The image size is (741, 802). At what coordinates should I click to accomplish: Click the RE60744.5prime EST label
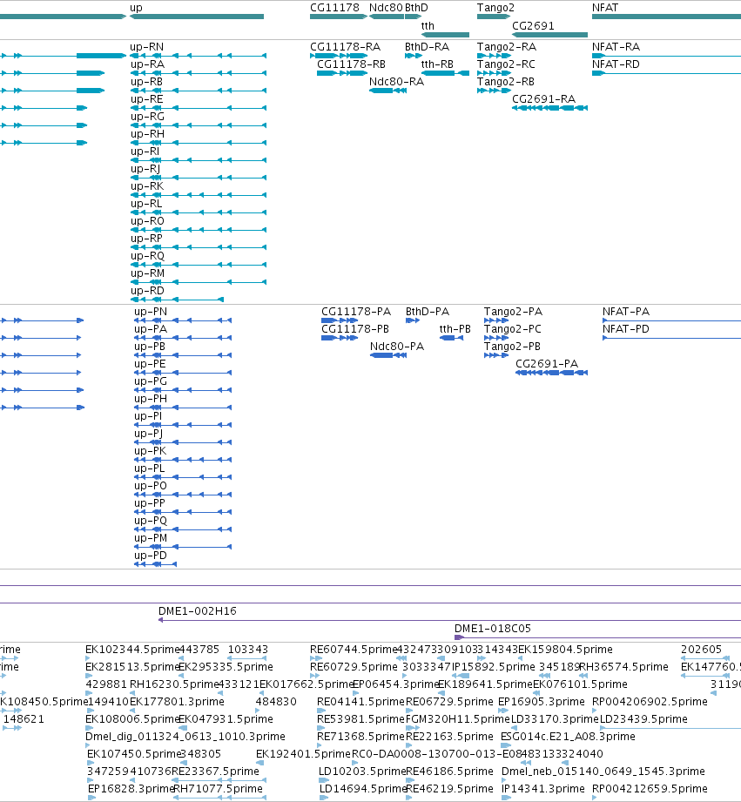tap(354, 649)
